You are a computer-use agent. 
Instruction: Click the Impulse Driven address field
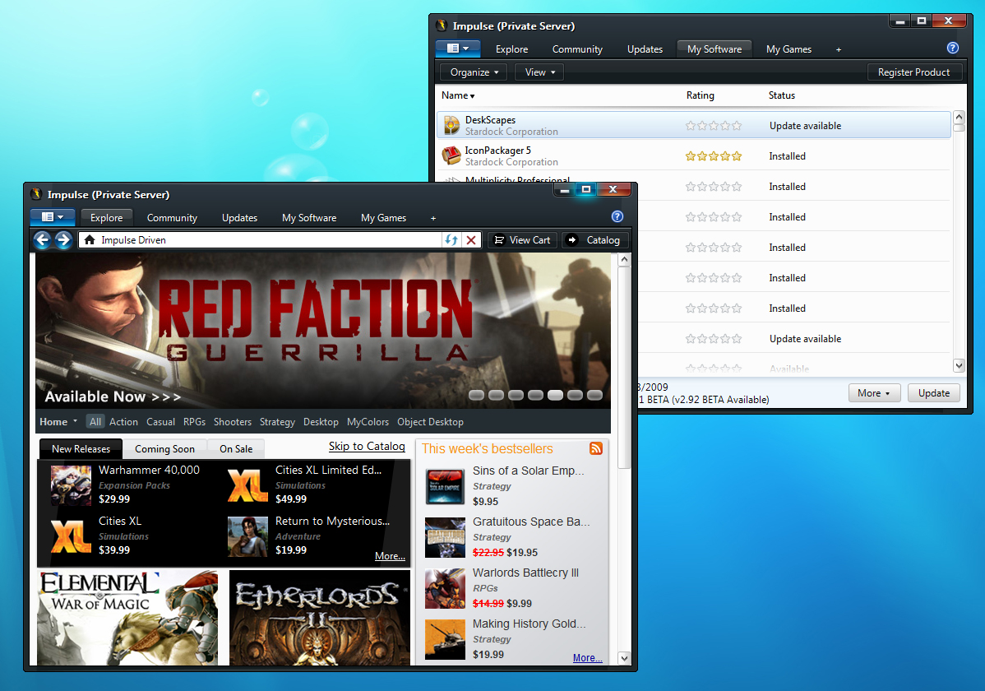pyautogui.click(x=263, y=240)
